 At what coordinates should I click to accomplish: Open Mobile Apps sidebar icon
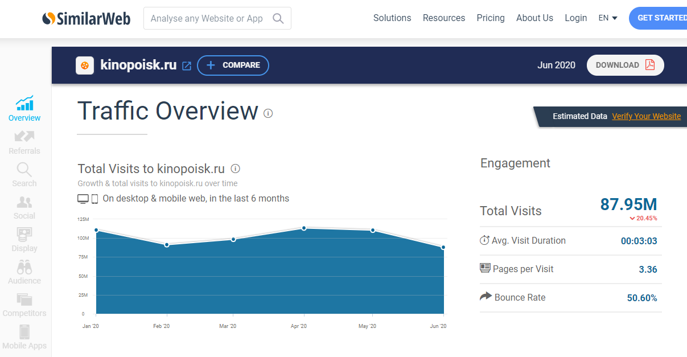pyautogui.click(x=24, y=332)
